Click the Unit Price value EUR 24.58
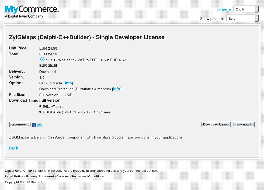The height and width of the screenshot is (190, 264). point(48,48)
